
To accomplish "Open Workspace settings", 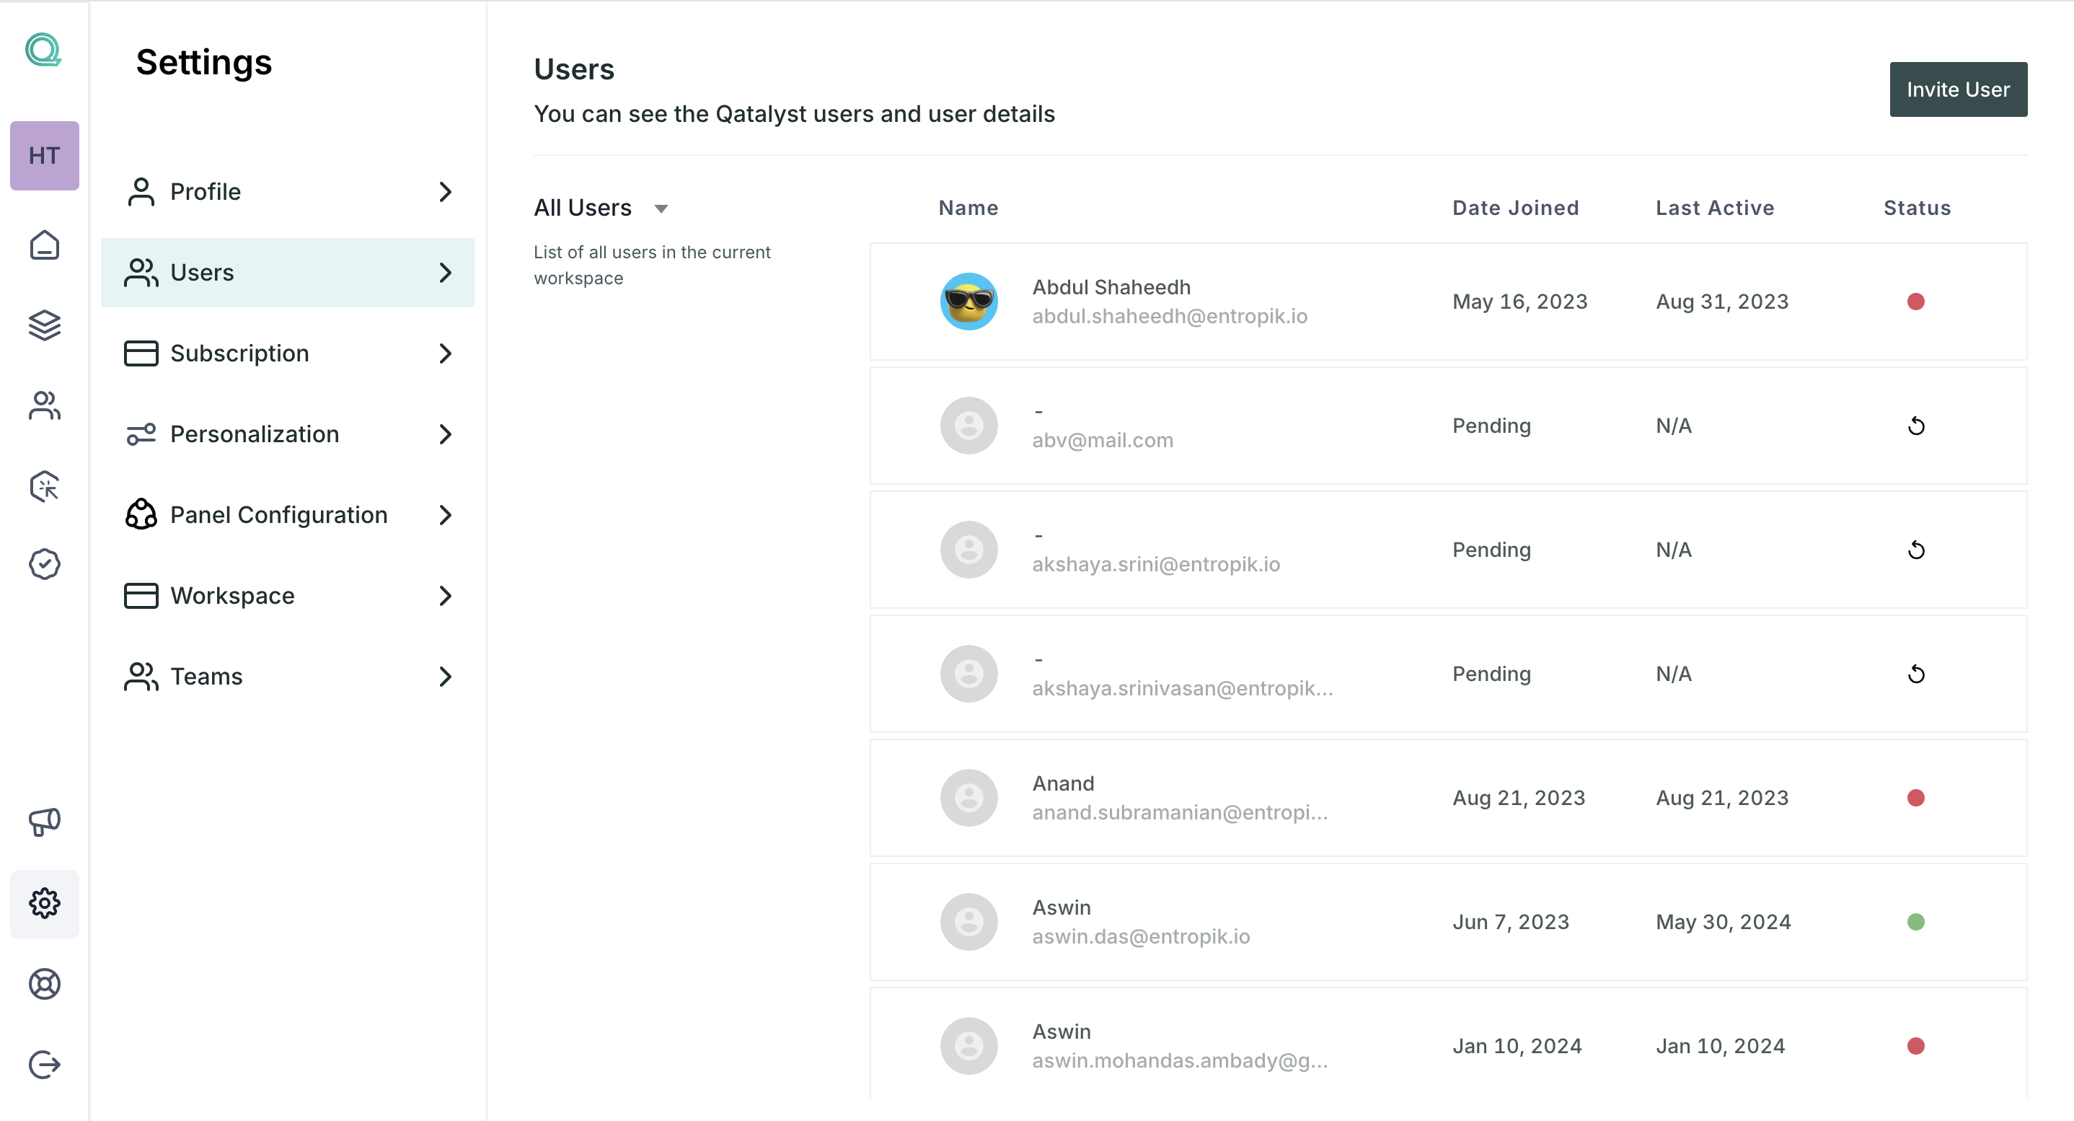I will pos(288,595).
